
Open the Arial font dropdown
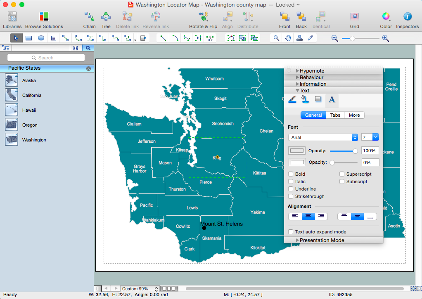click(322, 137)
